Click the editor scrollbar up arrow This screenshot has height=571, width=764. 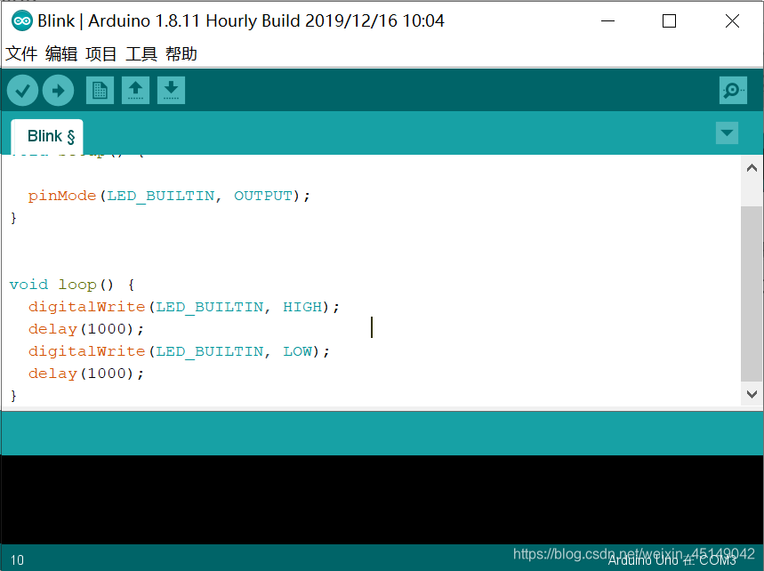[x=752, y=168]
